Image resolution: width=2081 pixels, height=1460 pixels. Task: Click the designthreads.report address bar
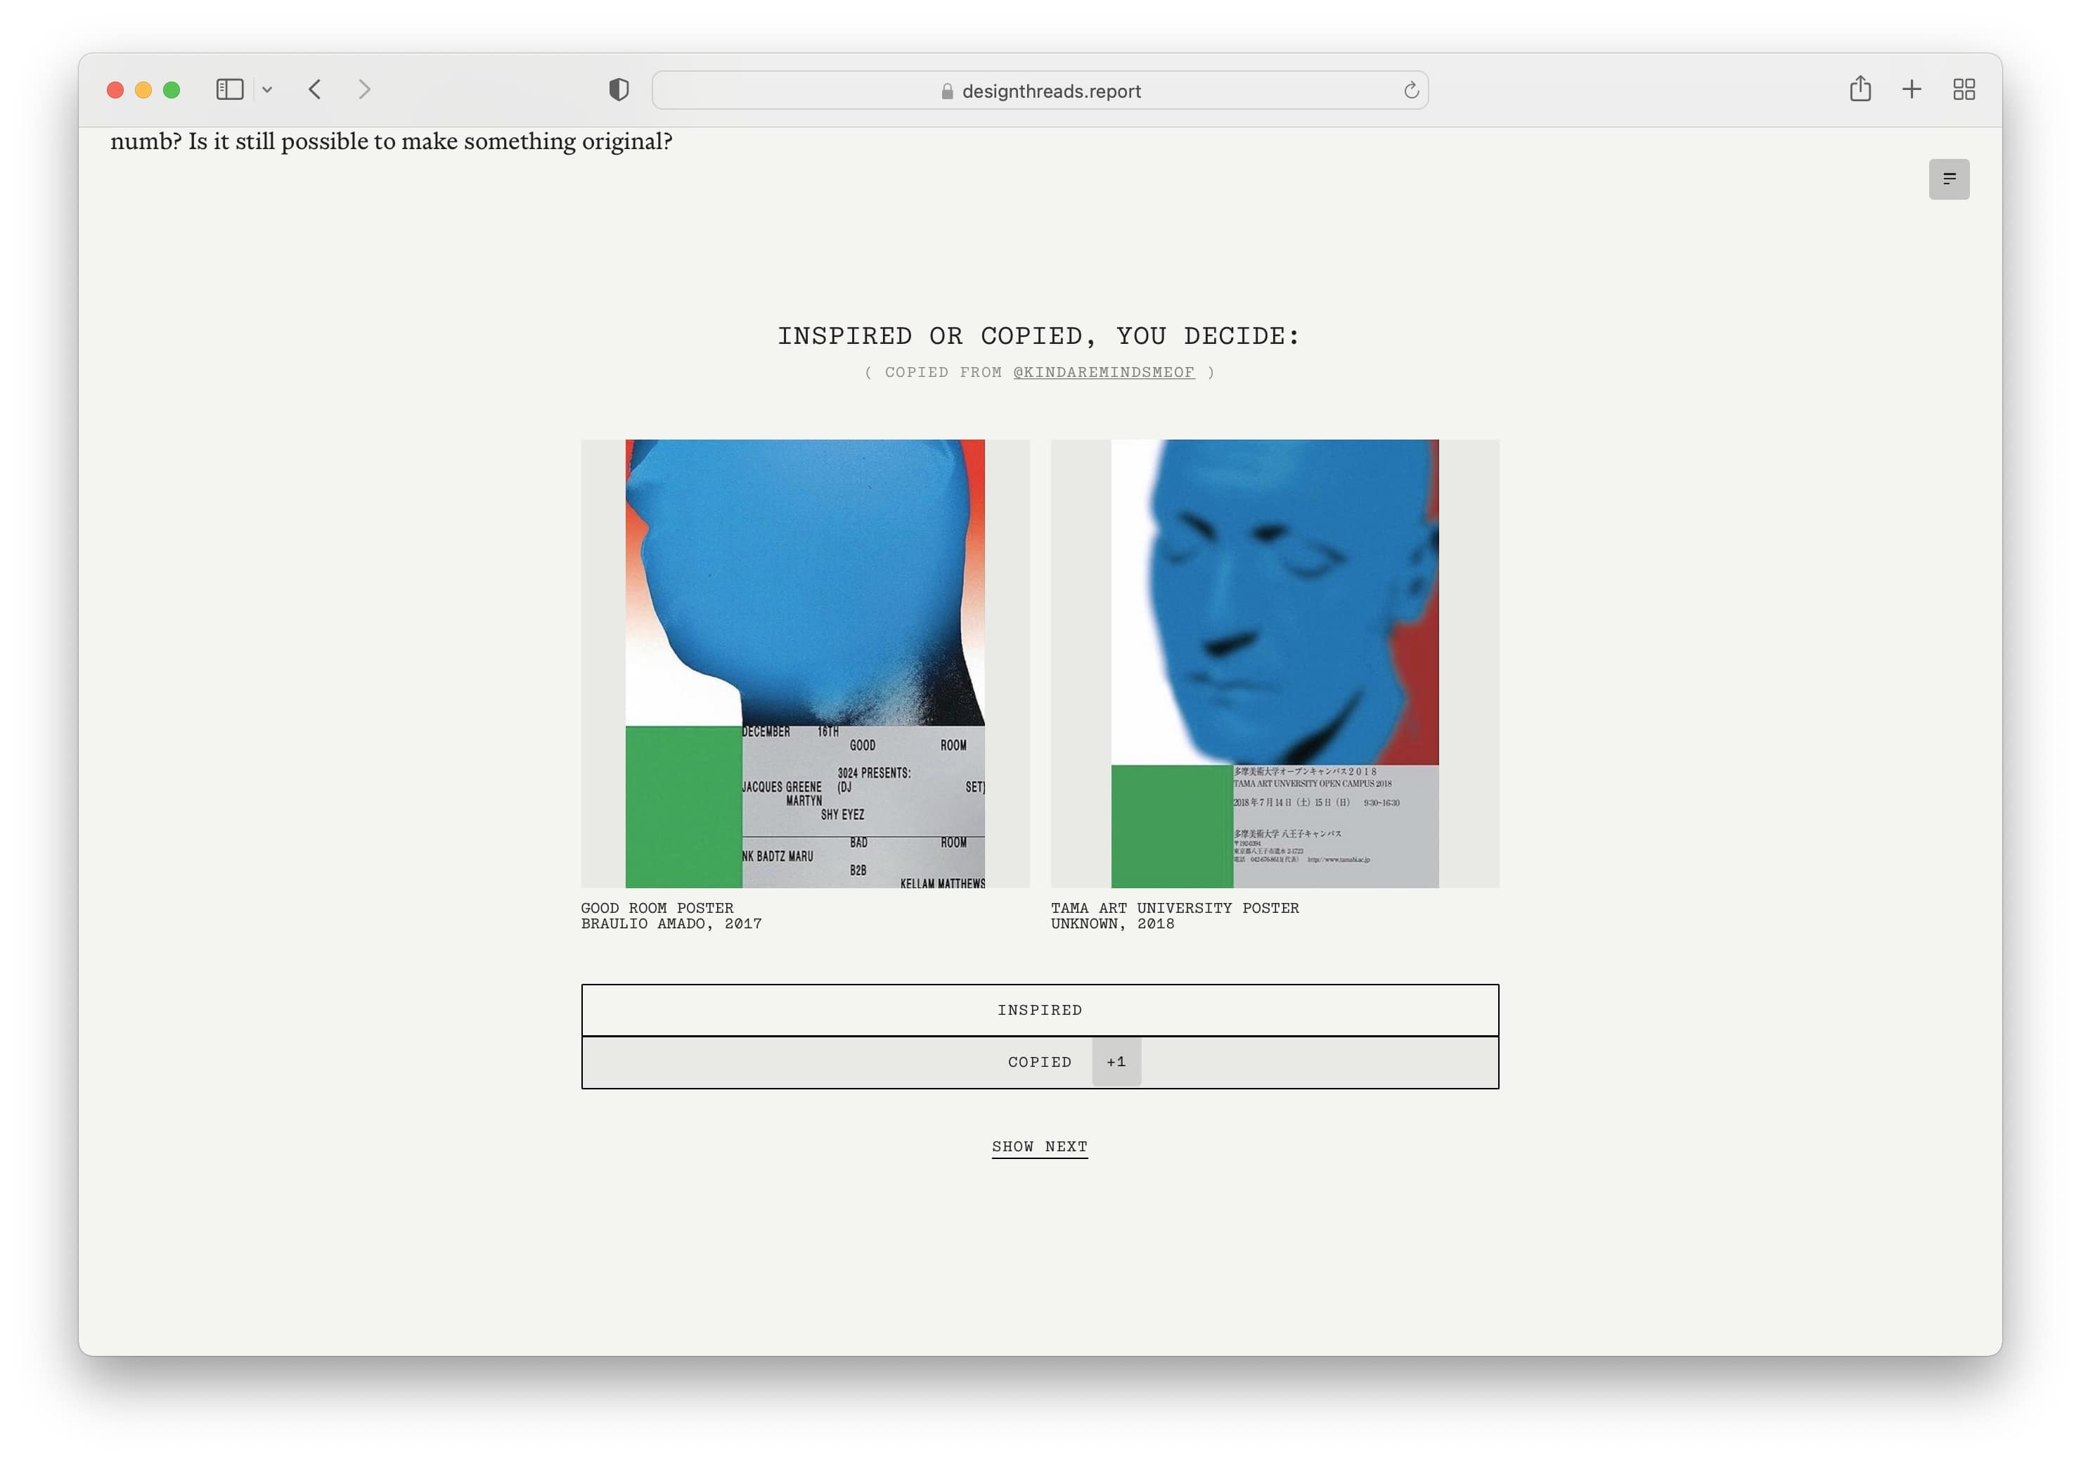coord(1040,91)
